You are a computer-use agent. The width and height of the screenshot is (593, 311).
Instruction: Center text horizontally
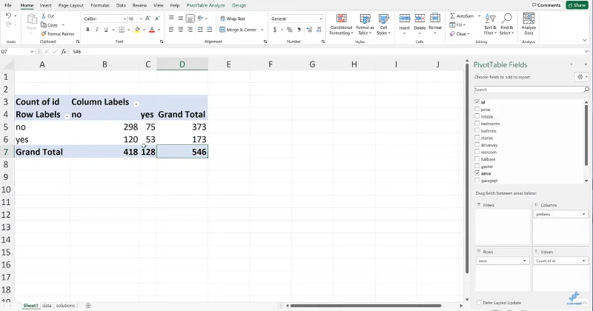181,30
